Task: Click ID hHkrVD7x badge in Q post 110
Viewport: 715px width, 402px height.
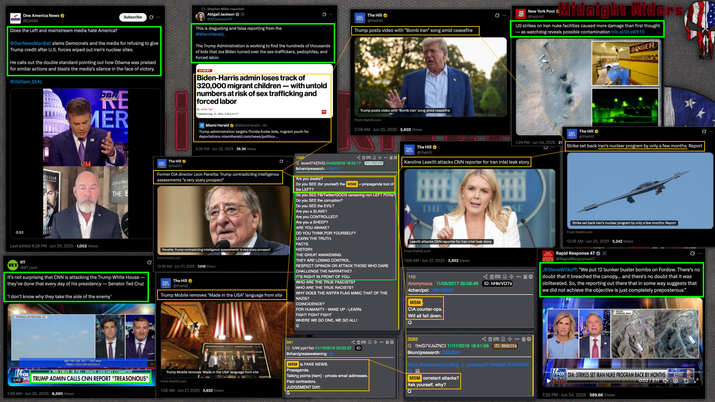Action: click(498, 284)
